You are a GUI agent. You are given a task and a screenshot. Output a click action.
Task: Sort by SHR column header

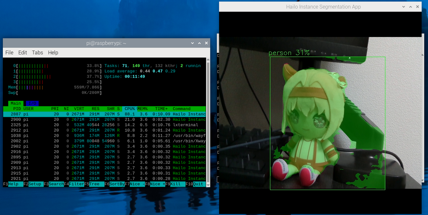110,109
